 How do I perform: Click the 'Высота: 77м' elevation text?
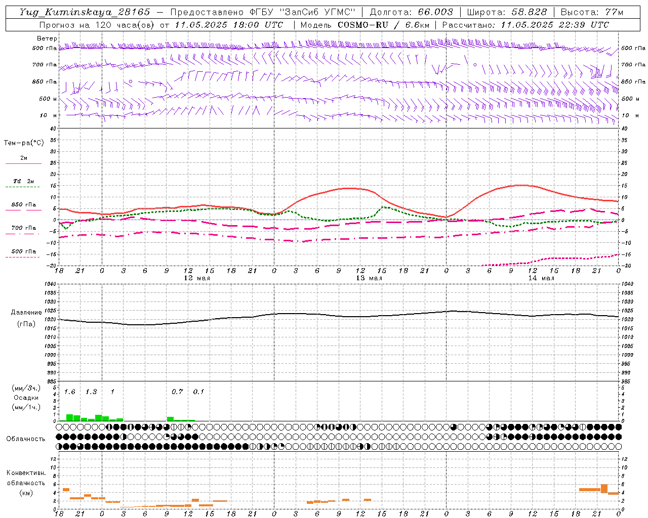[x=592, y=12]
